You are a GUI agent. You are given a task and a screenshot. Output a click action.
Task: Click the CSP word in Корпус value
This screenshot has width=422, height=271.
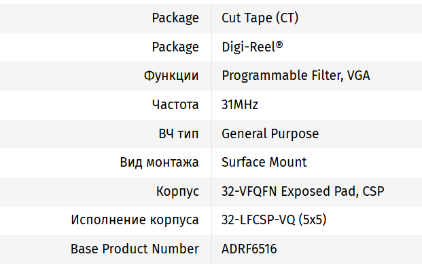click(x=372, y=192)
